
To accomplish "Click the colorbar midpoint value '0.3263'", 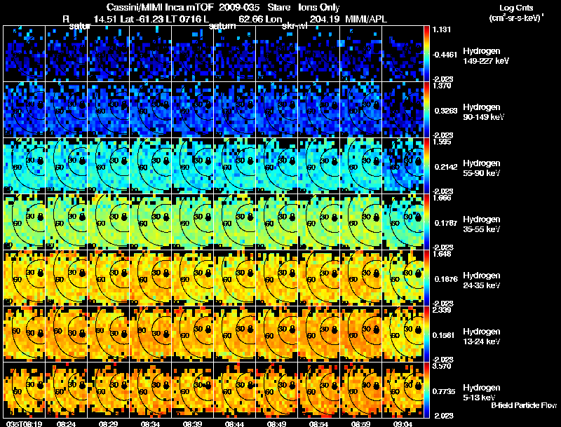I will [446, 111].
